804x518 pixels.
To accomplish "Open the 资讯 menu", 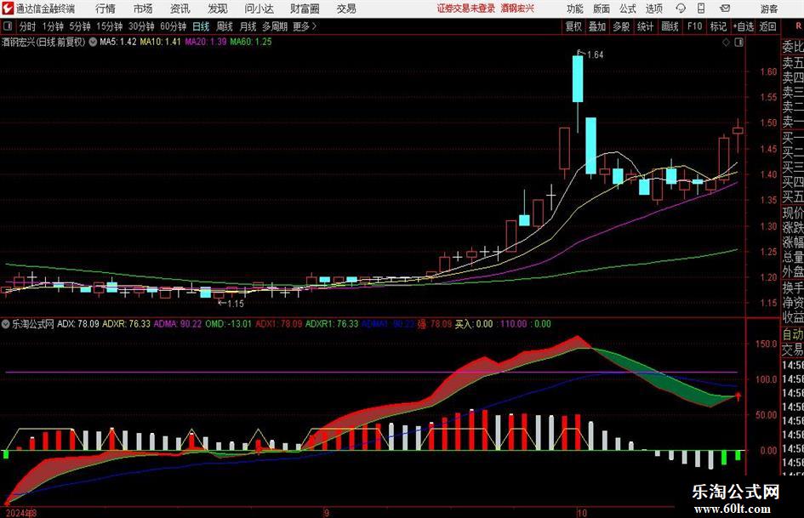I will [180, 9].
